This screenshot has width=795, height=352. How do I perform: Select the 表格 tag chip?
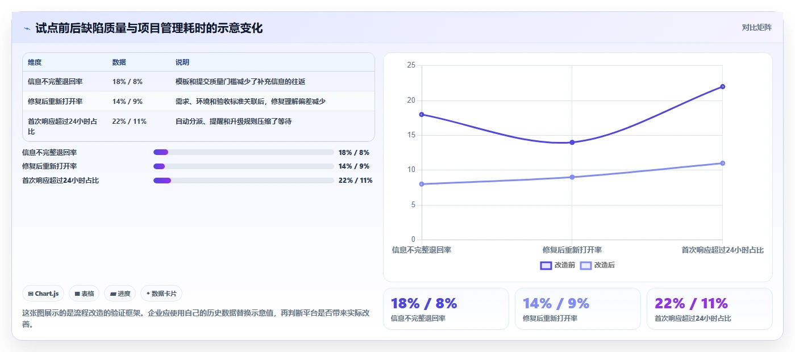coord(84,294)
